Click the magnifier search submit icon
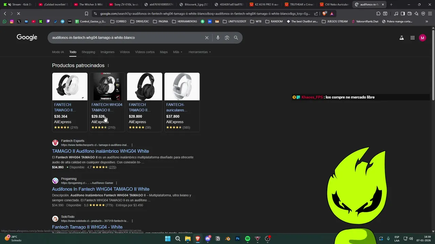This screenshot has height=244, width=435. tap(236, 38)
